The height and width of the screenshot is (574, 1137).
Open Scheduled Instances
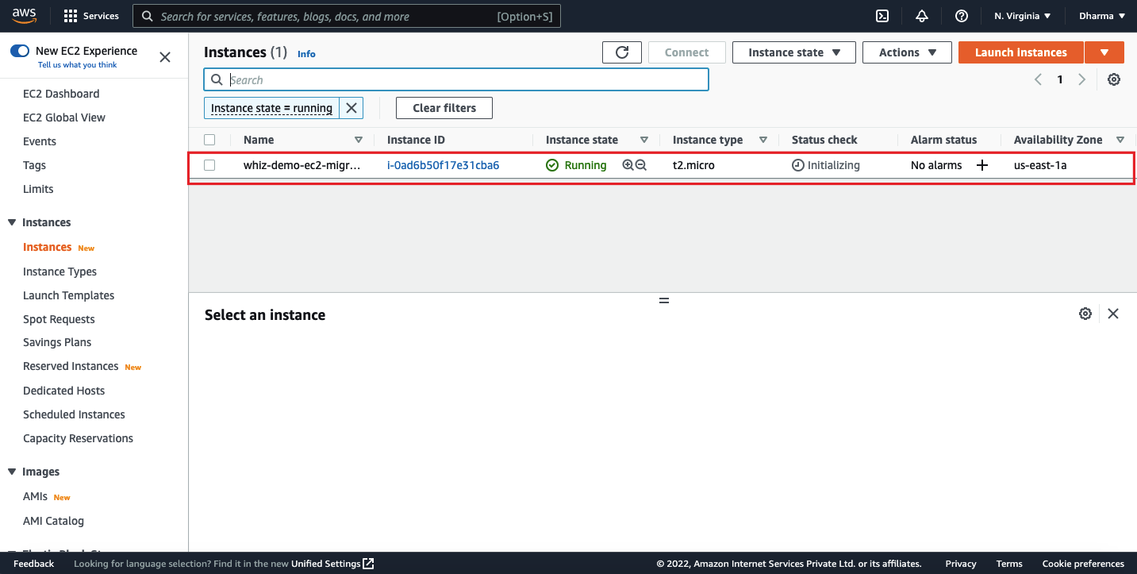click(x=74, y=414)
